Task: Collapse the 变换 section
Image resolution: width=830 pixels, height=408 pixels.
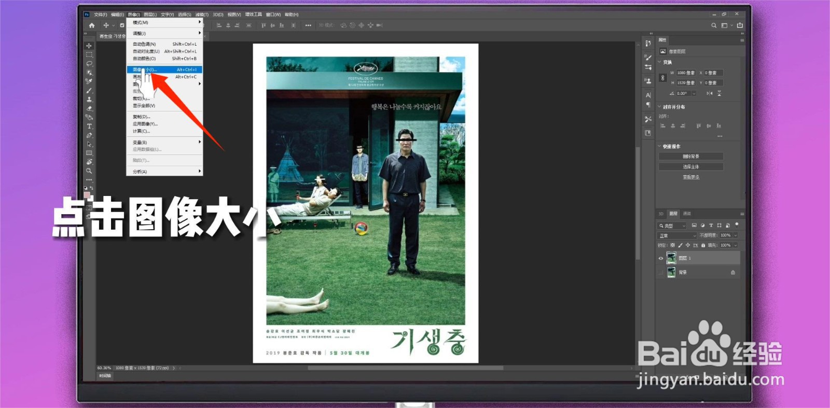Action: (660, 62)
